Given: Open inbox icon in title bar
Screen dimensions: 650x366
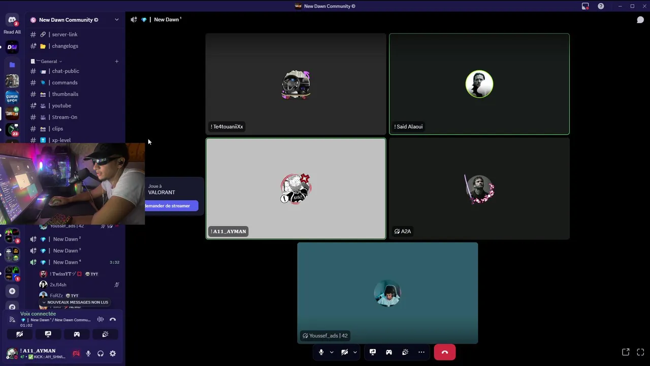Looking at the screenshot, I should (x=586, y=6).
